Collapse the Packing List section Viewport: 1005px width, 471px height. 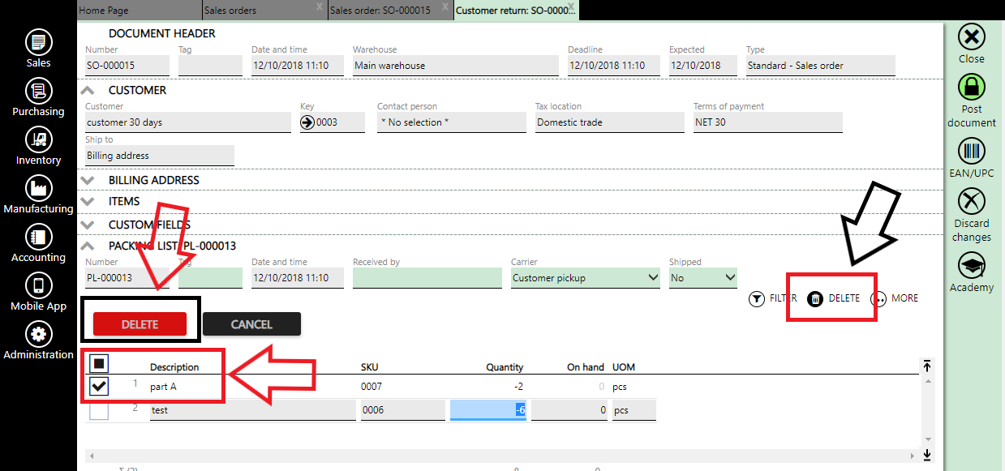coord(88,246)
